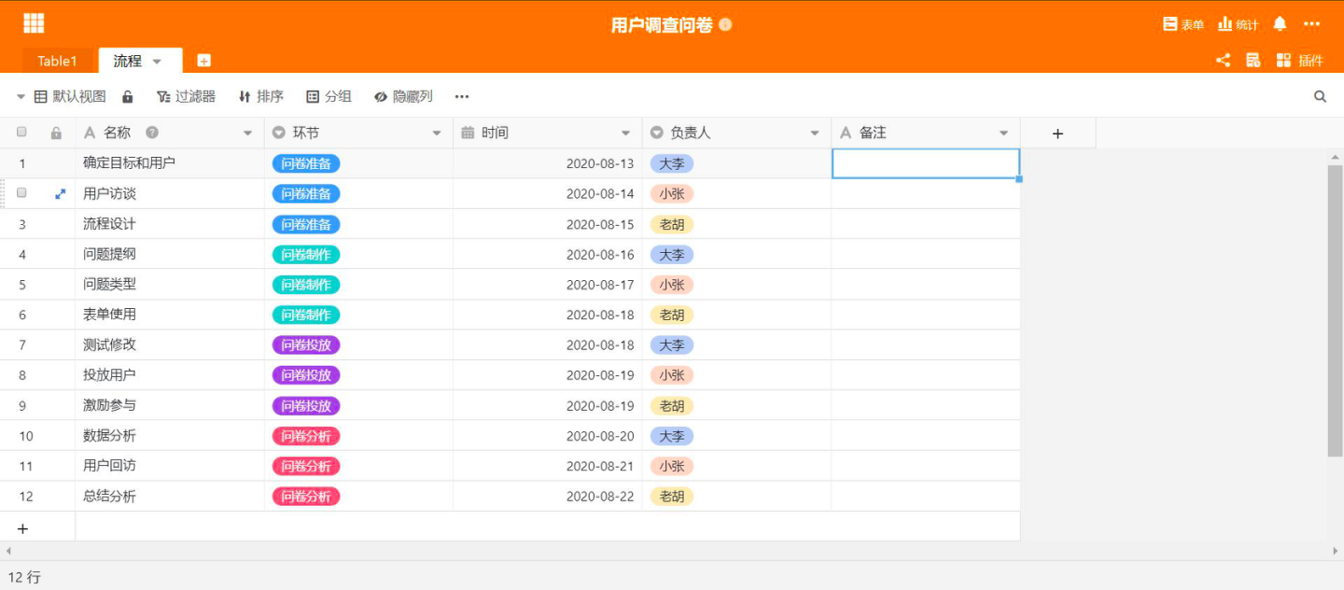Click the notification bell icon
The width and height of the screenshot is (1344, 590).
[1280, 24]
